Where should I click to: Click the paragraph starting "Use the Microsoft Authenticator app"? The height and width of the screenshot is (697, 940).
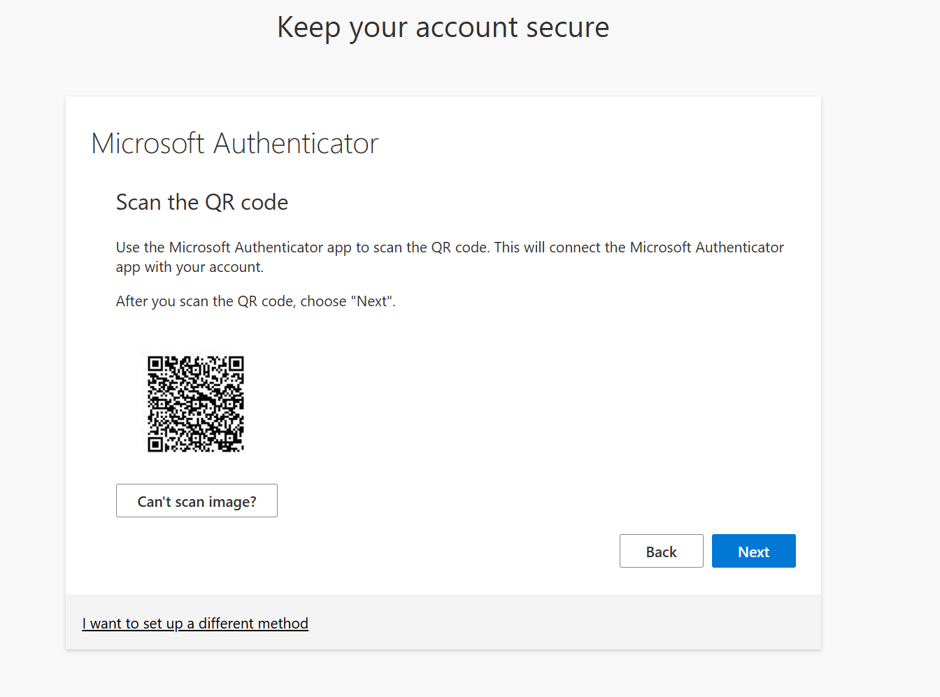pos(449,247)
